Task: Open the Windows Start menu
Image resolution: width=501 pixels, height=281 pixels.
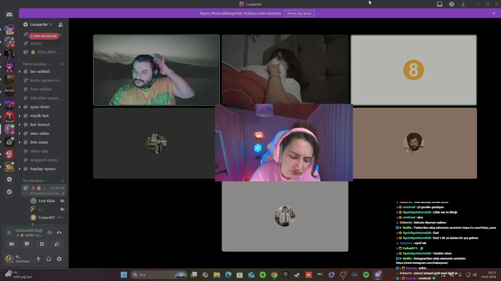Action: (124, 275)
